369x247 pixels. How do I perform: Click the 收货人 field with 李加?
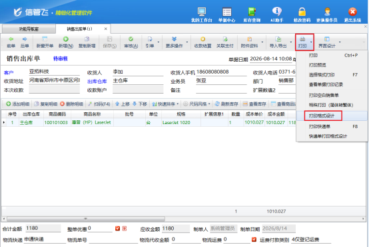[138, 72]
